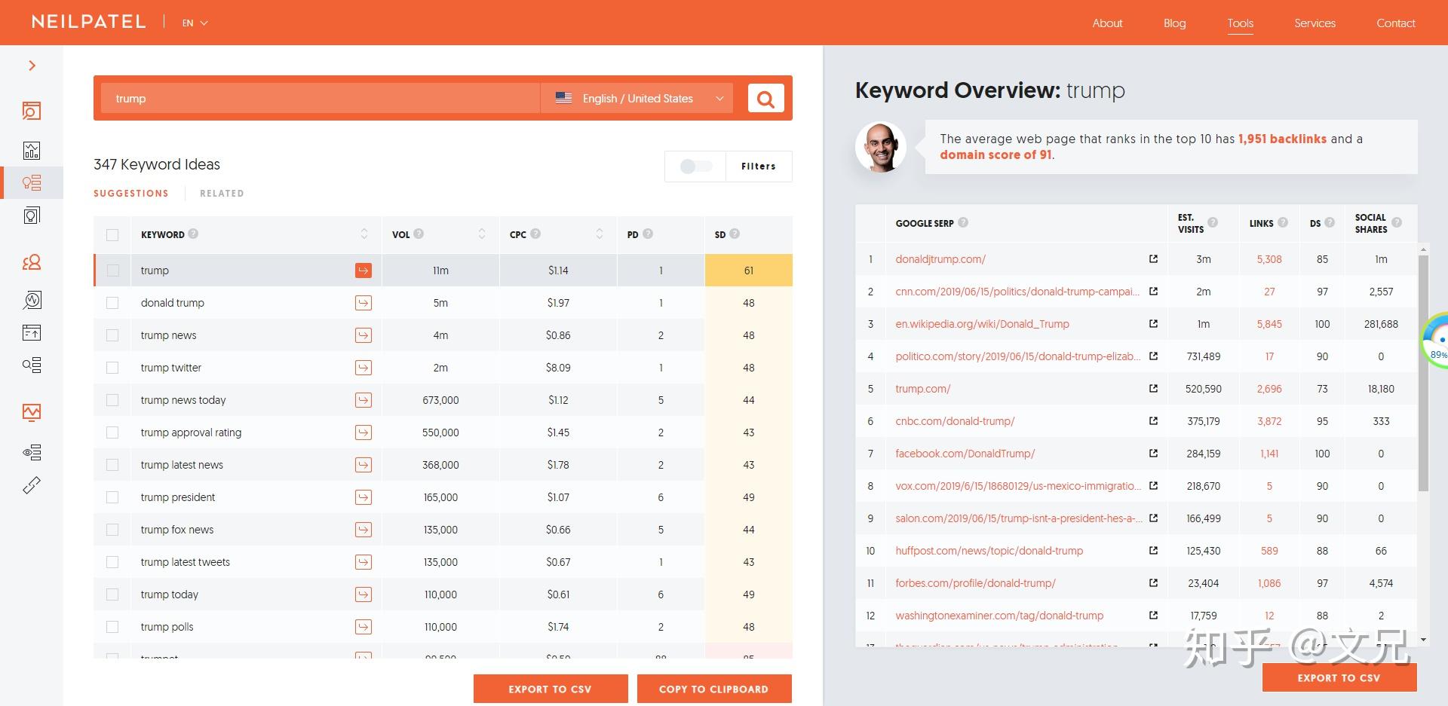Image resolution: width=1448 pixels, height=706 pixels.
Task: Switch to the SUGGESTIONS tab
Action: pyautogui.click(x=131, y=194)
